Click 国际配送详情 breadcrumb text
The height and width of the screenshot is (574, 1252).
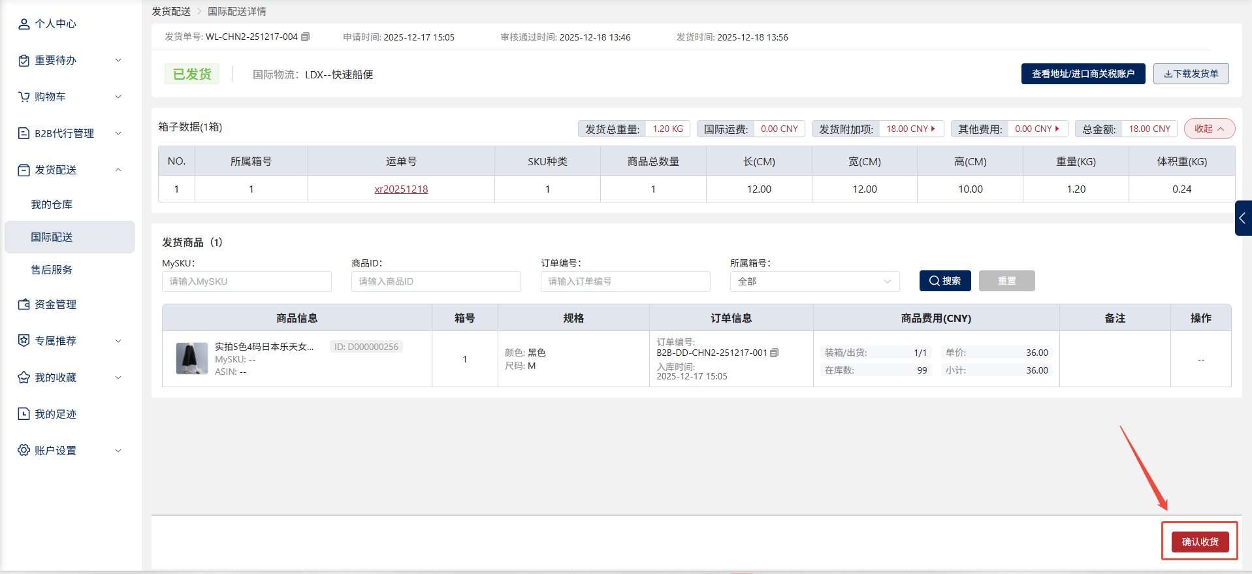[x=237, y=12]
